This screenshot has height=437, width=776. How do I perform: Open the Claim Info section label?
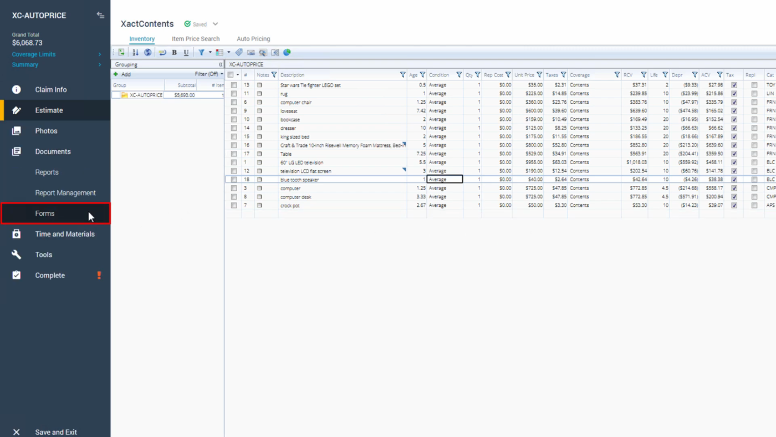point(51,89)
